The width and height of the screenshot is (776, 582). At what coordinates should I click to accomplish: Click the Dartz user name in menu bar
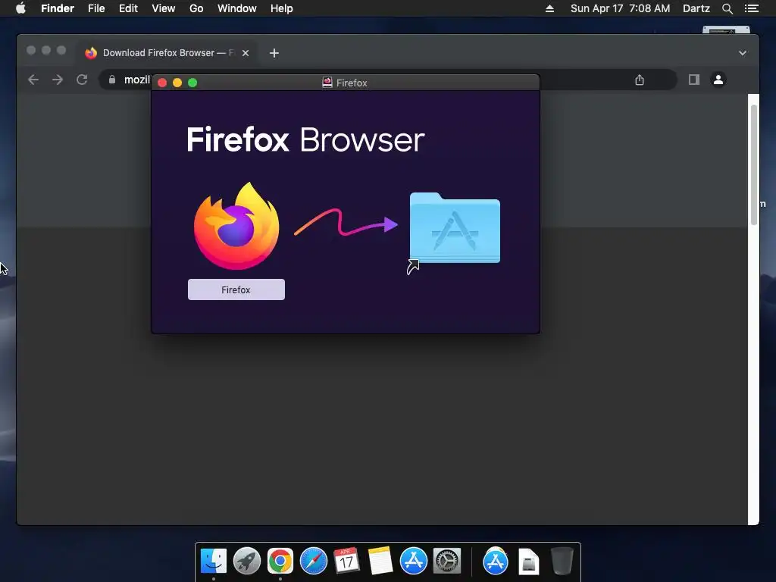coord(696,8)
